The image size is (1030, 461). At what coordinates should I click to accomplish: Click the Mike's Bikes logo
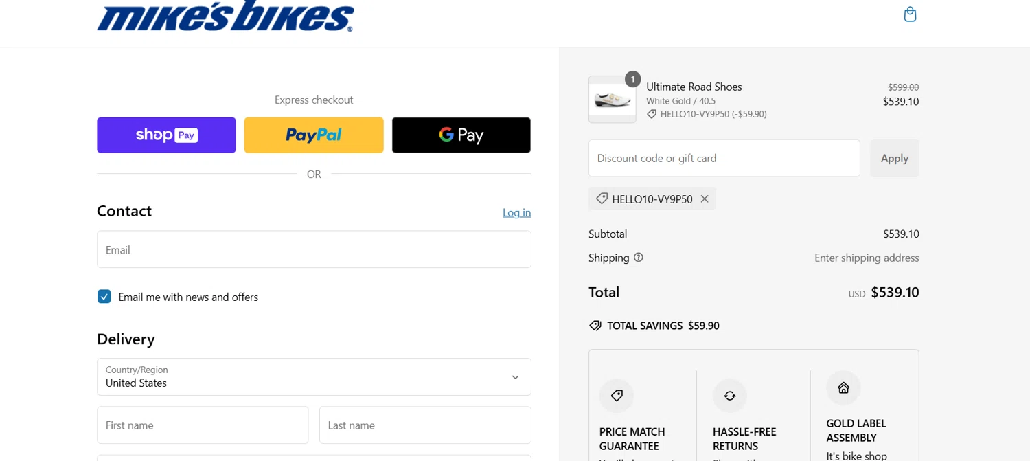click(x=225, y=16)
